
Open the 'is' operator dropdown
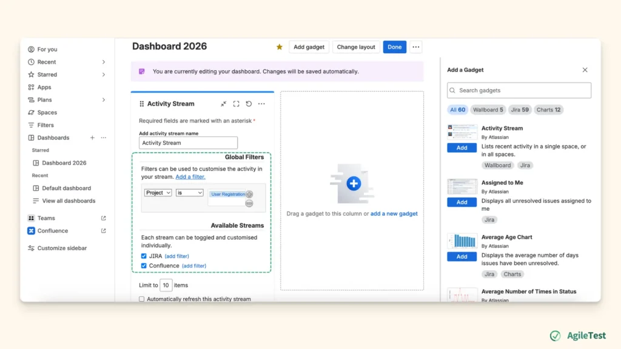189,193
